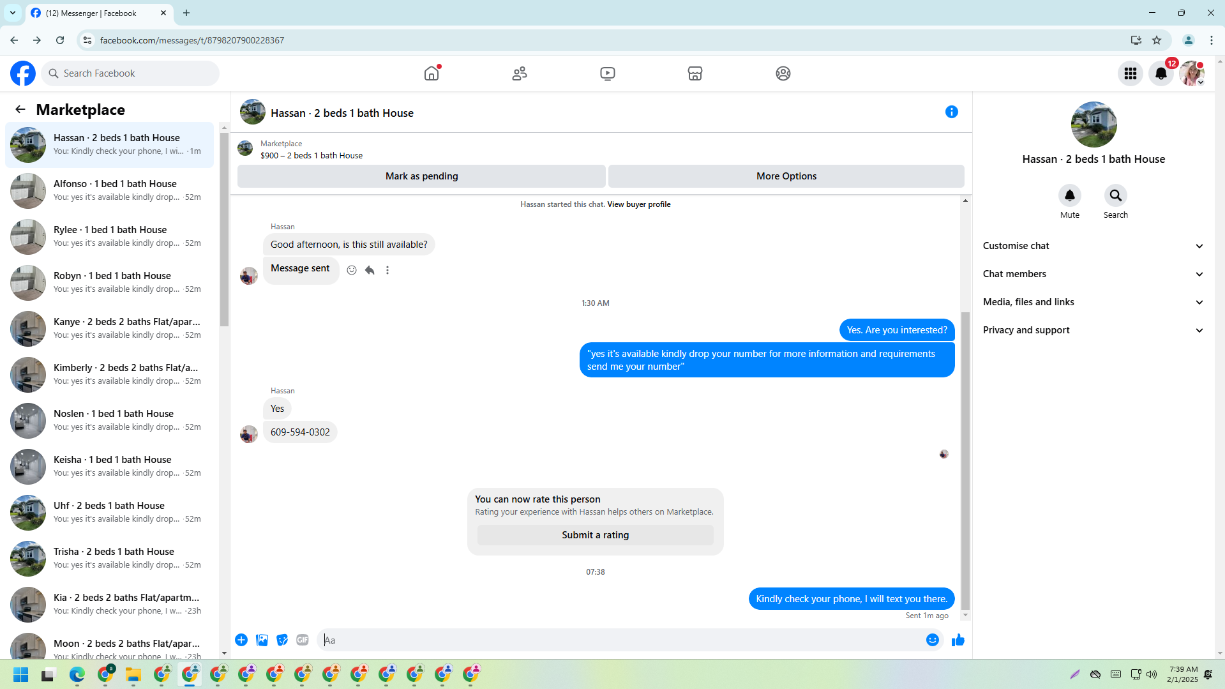Click Mark as pending button

click(x=421, y=176)
